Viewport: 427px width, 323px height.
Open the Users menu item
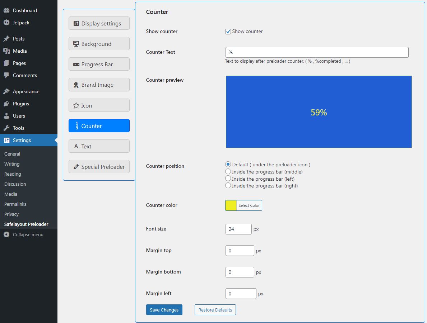(19, 116)
